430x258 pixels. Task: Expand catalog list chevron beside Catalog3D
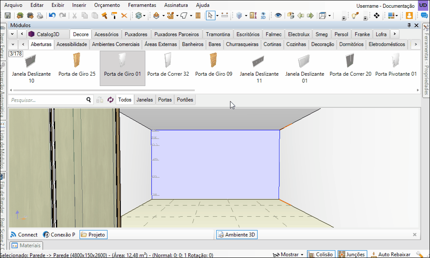click(x=12, y=34)
